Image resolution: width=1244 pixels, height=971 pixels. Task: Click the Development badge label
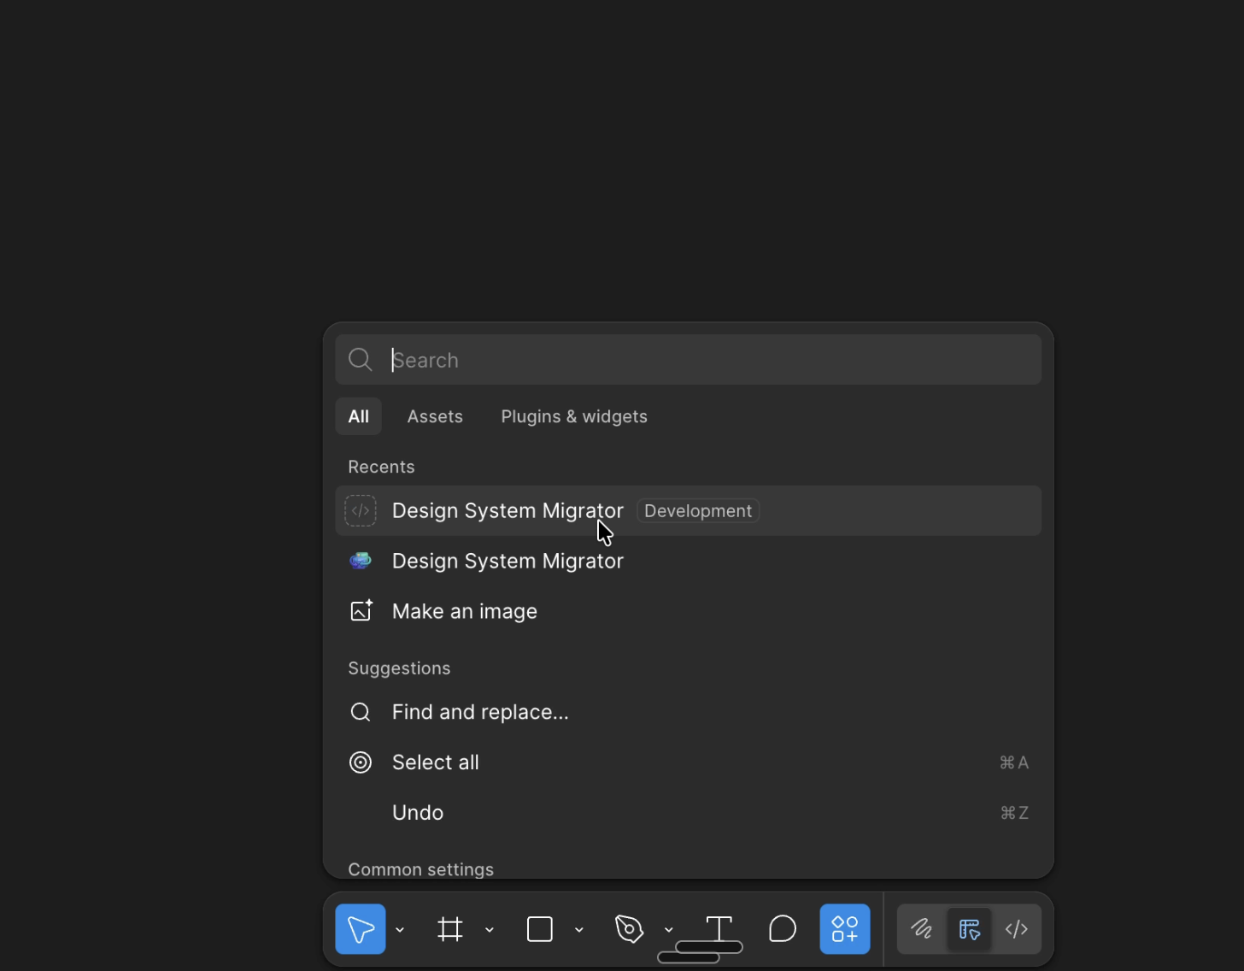coord(698,511)
